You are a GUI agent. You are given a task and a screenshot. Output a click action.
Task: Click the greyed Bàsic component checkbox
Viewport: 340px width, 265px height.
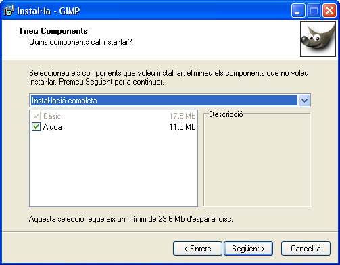tap(36, 116)
